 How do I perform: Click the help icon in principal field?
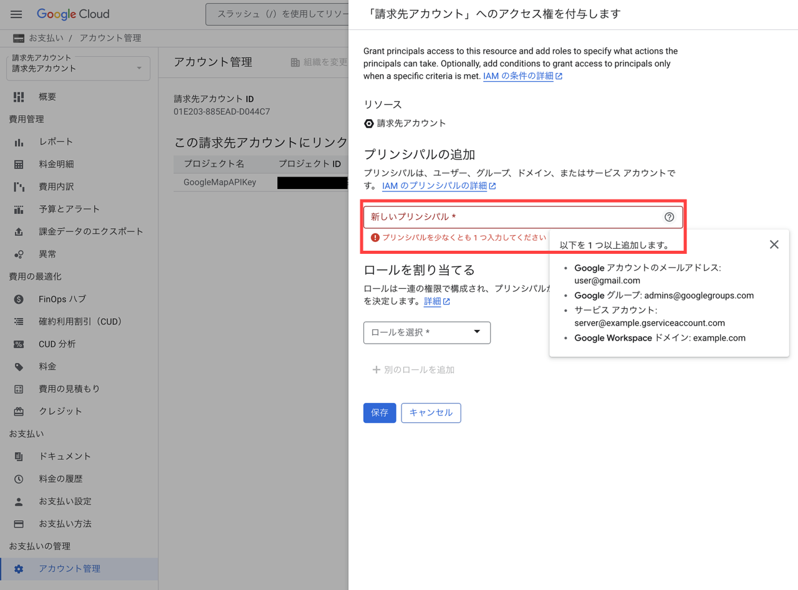tap(669, 217)
